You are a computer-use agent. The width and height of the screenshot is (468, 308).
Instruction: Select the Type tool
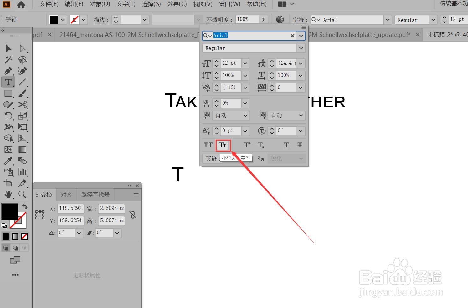(8, 82)
